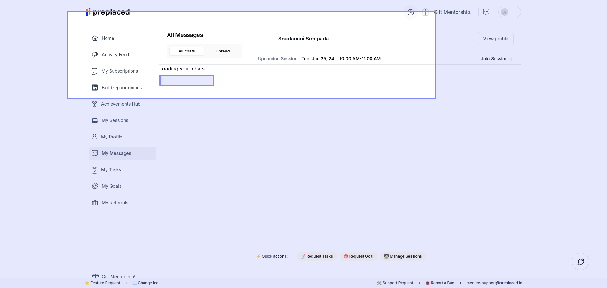The image size is (607, 288).
Task: Switch to the Unread tab
Action: [223, 51]
